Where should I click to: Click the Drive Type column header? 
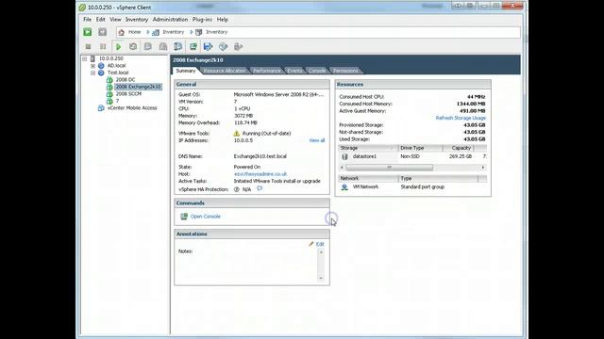point(421,148)
